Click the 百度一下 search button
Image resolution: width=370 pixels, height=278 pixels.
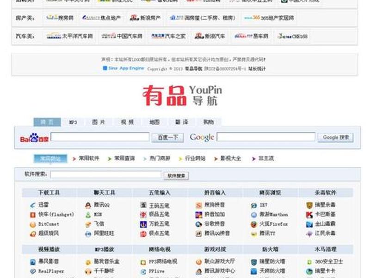167,138
